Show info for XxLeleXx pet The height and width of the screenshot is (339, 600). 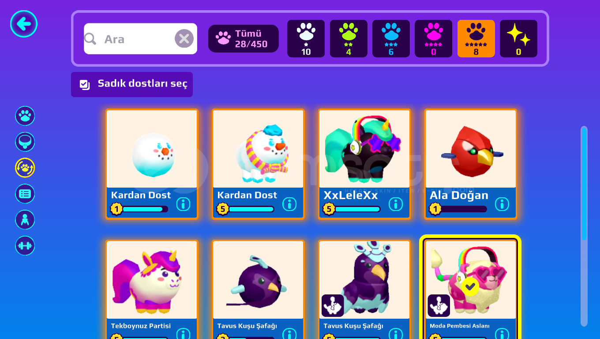pos(396,204)
